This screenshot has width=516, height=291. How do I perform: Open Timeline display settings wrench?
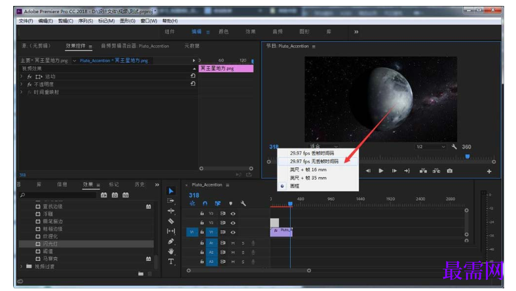(x=243, y=203)
